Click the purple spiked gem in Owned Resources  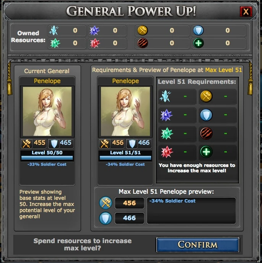[94, 31]
